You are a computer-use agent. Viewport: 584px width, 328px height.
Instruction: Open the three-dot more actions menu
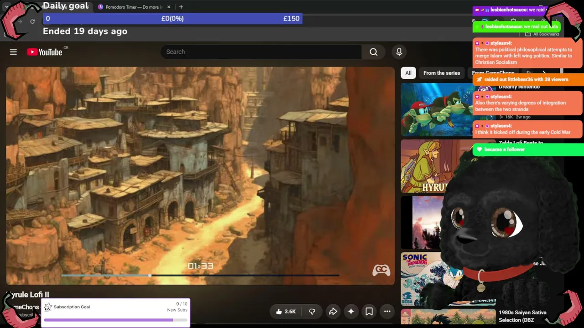click(x=387, y=312)
